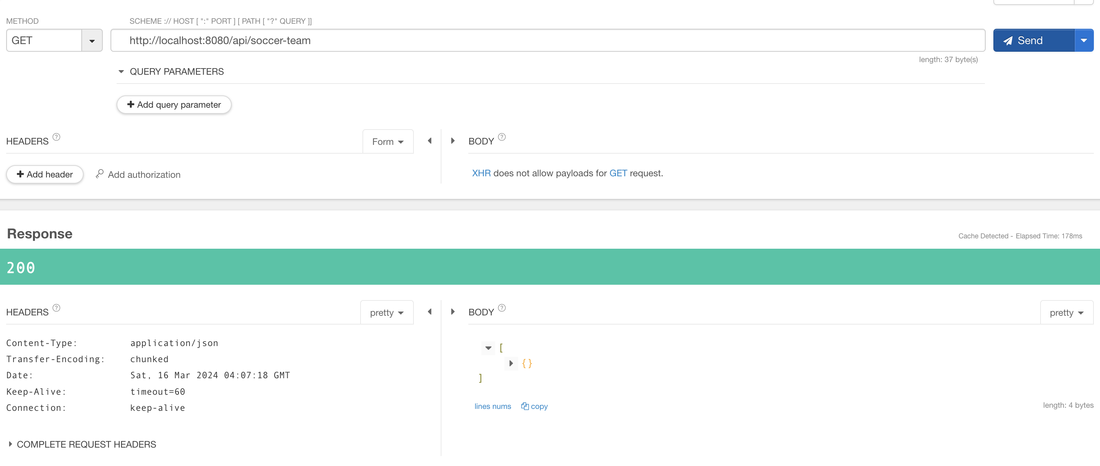
Task: Collapse request body pane with right arrow
Action: pos(453,141)
